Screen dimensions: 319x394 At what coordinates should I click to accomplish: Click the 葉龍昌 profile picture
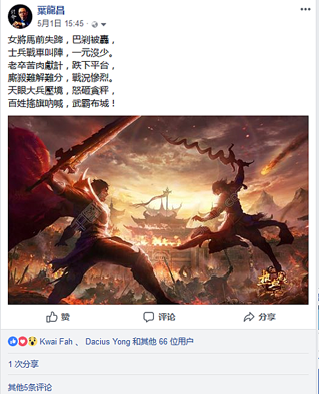point(20,16)
